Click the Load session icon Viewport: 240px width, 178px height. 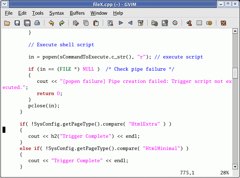pyautogui.click(x=154, y=23)
